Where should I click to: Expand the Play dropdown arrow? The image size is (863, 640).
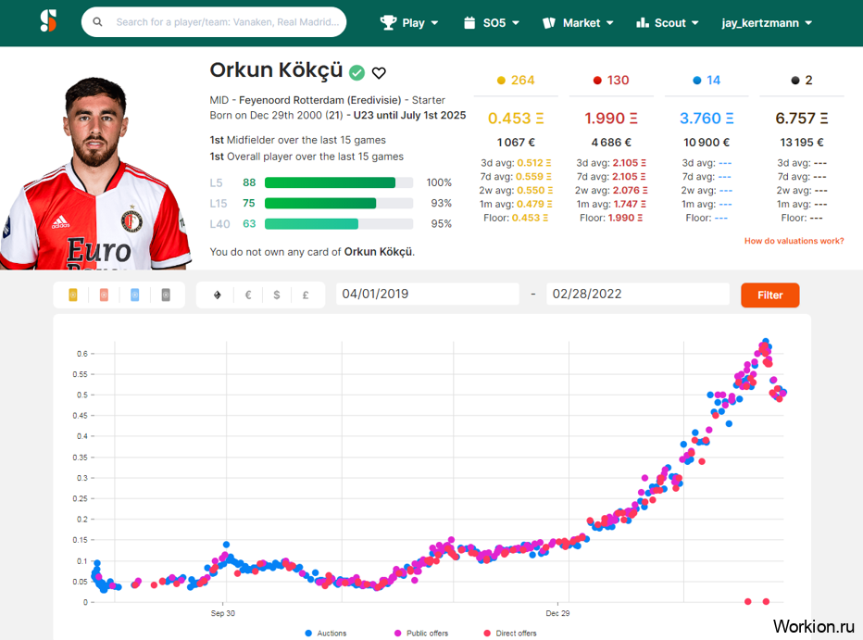tap(435, 23)
